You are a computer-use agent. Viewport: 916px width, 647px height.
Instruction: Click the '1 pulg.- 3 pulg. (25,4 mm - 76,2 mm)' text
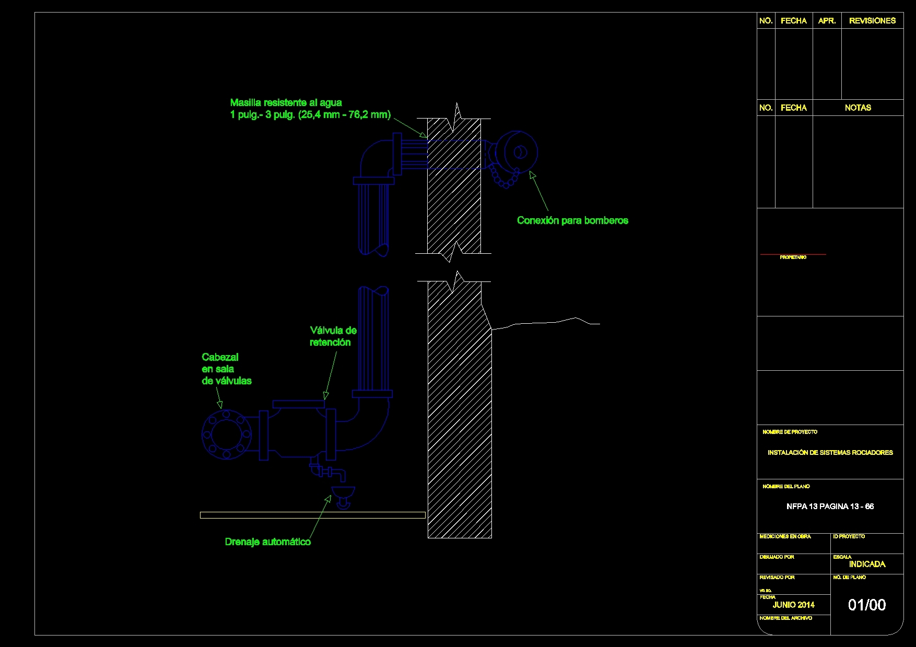pyautogui.click(x=310, y=115)
